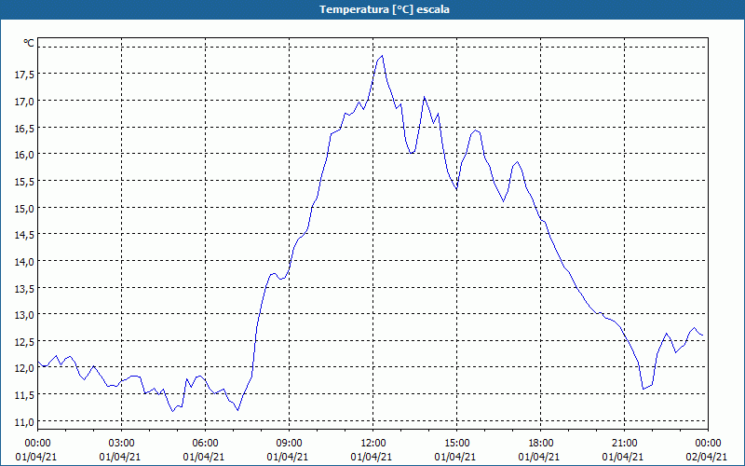Click the 06:00 time axis label

pos(205,444)
